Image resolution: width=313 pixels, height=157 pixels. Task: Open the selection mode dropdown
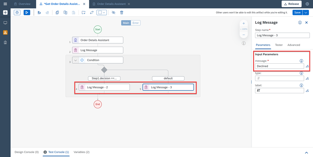coord(102,13)
